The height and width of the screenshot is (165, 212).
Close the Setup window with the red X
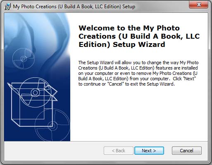(x=198, y=5)
